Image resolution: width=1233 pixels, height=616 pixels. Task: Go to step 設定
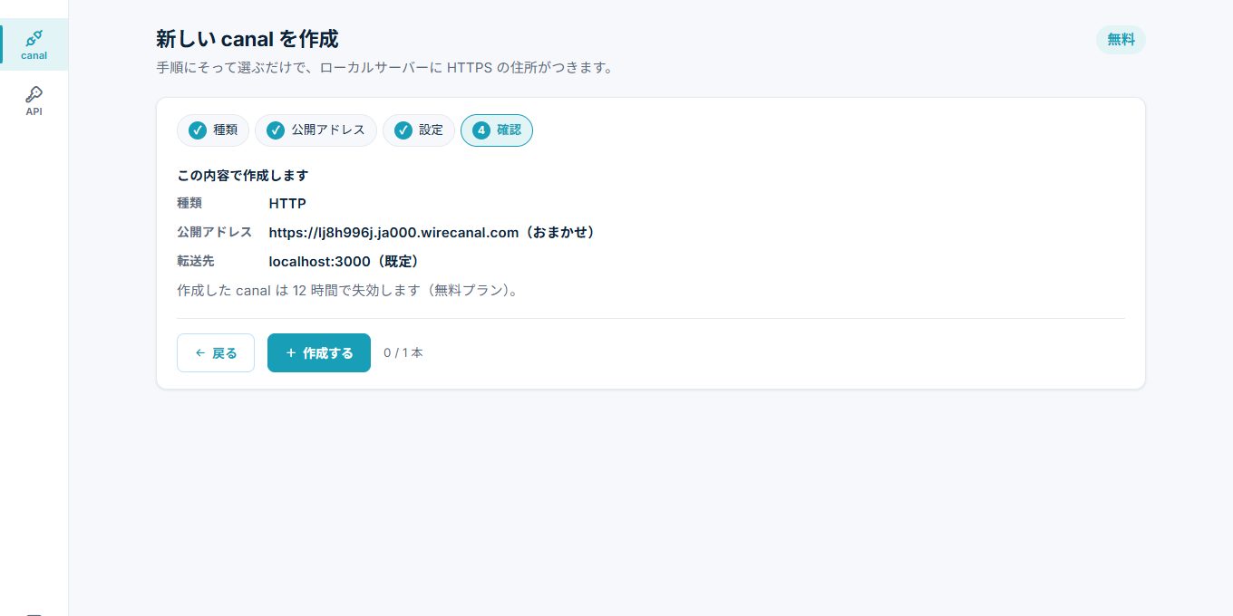tap(418, 130)
